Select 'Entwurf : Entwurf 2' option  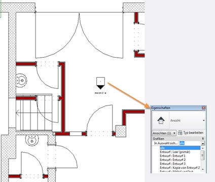pos(172,160)
